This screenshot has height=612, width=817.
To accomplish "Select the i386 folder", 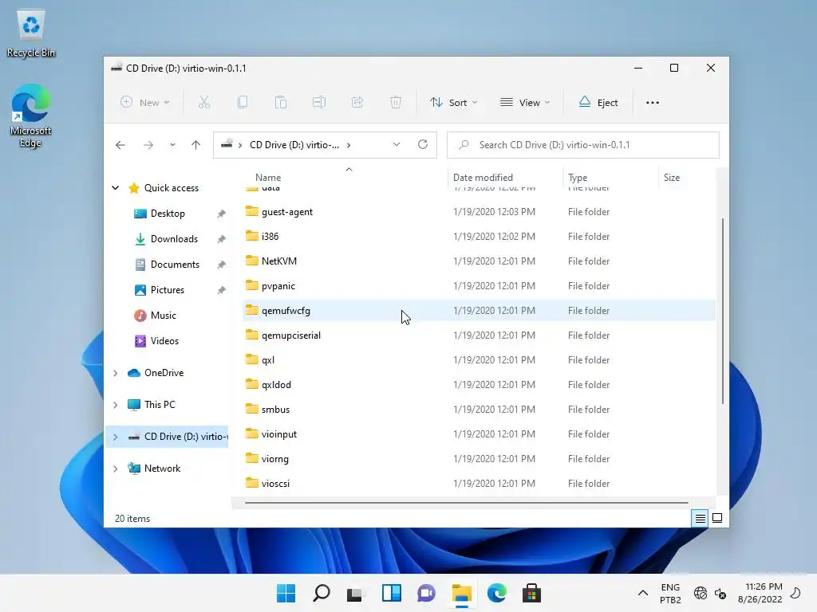I will (x=479, y=236).
